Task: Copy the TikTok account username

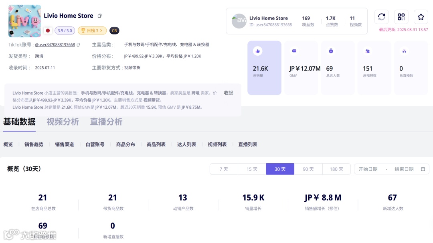Action: coord(79,45)
